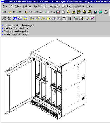The width and height of the screenshot is (110, 123).
Task: Click the context help arrow icon
Action: (x=92, y=18)
